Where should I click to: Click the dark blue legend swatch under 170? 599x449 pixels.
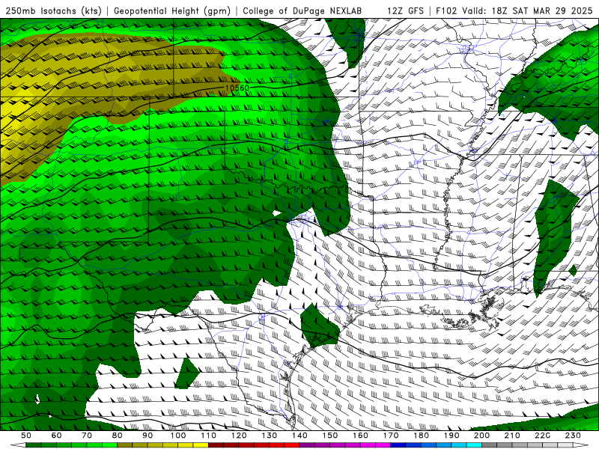398,445
